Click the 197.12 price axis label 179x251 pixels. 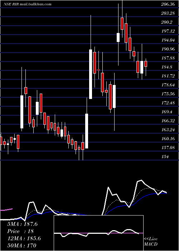168,31
